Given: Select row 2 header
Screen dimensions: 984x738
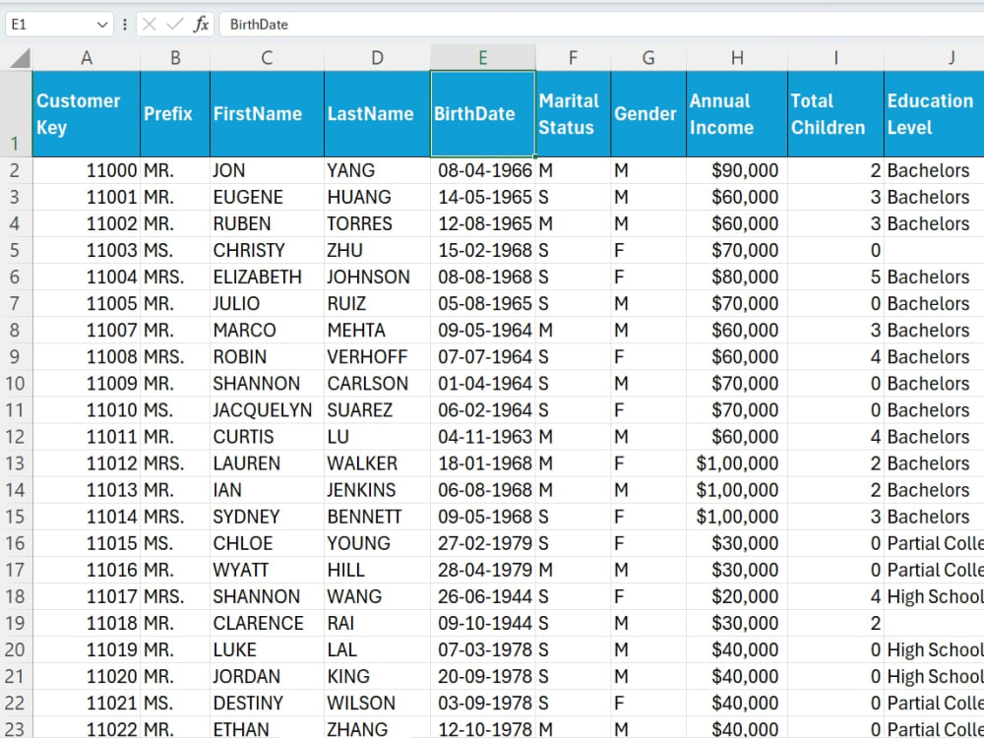Looking at the screenshot, I should (x=16, y=170).
